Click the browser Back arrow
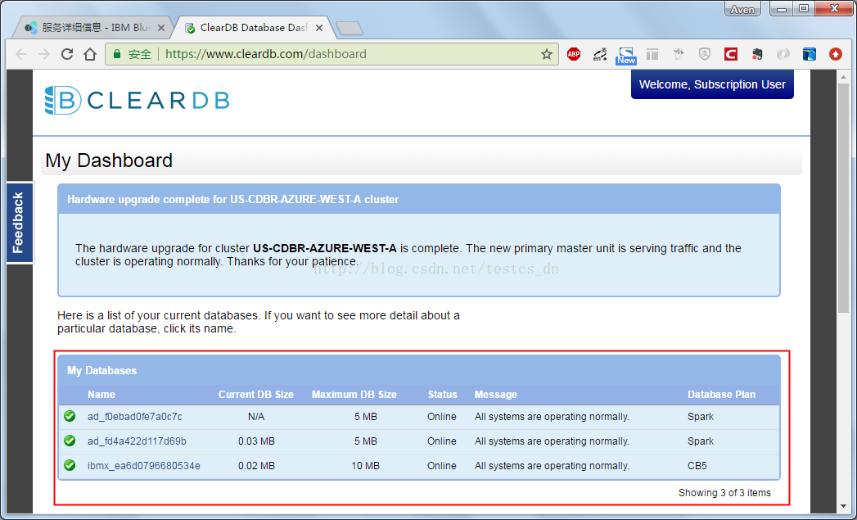 click(x=21, y=54)
